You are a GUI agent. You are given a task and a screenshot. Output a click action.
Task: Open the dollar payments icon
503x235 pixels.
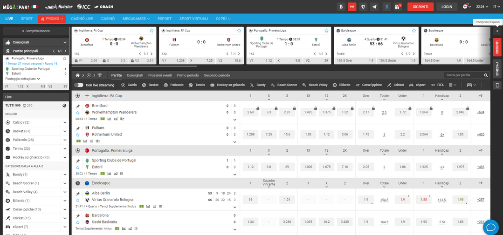[387, 7]
